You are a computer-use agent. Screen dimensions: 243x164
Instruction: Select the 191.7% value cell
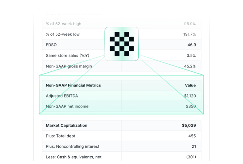click(x=189, y=34)
